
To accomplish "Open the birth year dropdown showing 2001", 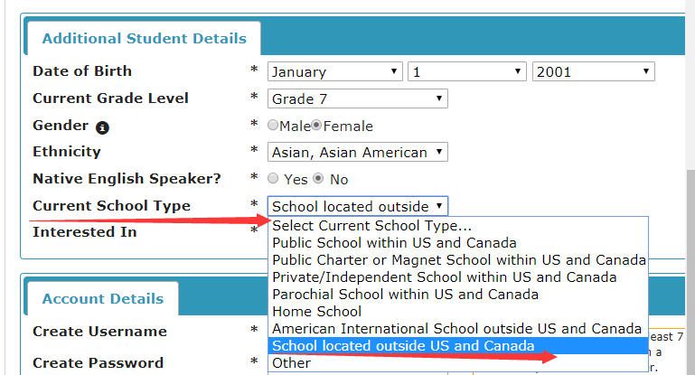I will click(594, 71).
